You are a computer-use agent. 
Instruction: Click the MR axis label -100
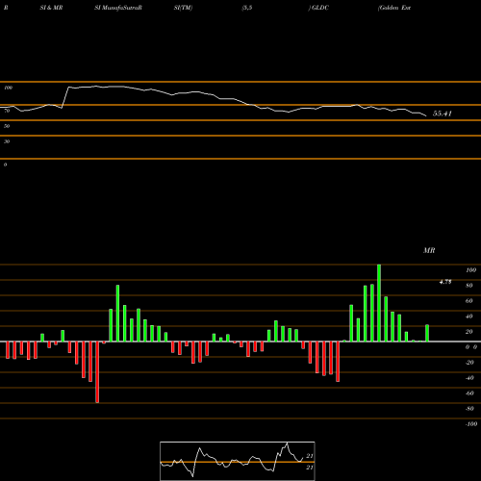click(471, 424)
